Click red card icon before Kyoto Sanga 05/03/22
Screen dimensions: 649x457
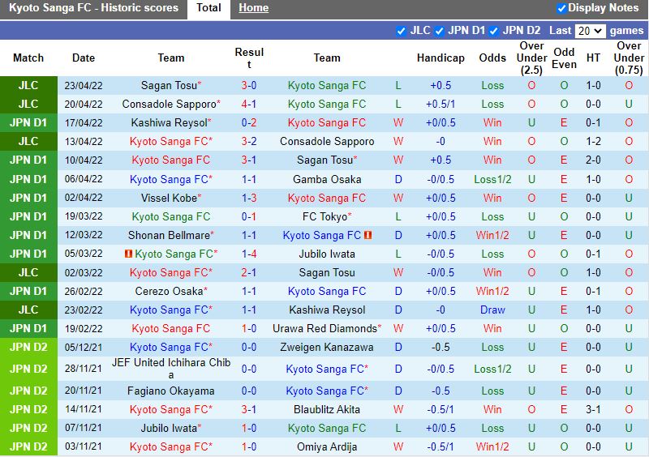point(128,254)
